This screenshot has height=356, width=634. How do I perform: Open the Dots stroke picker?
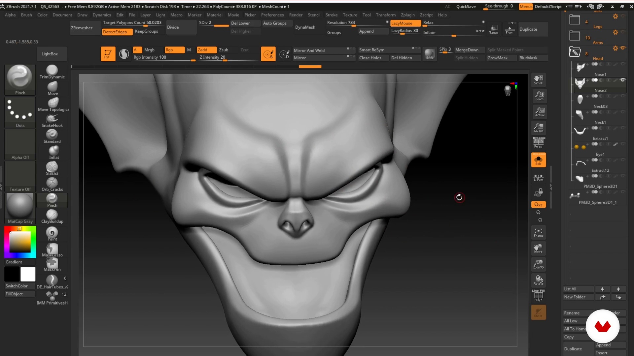click(x=20, y=112)
